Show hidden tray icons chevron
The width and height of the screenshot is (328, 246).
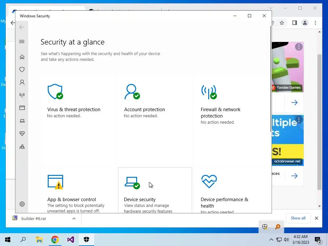[271, 240]
